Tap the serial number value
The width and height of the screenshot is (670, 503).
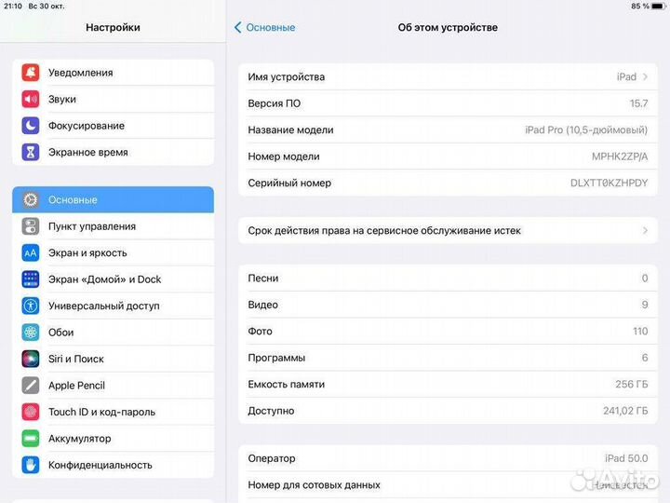coord(609,184)
